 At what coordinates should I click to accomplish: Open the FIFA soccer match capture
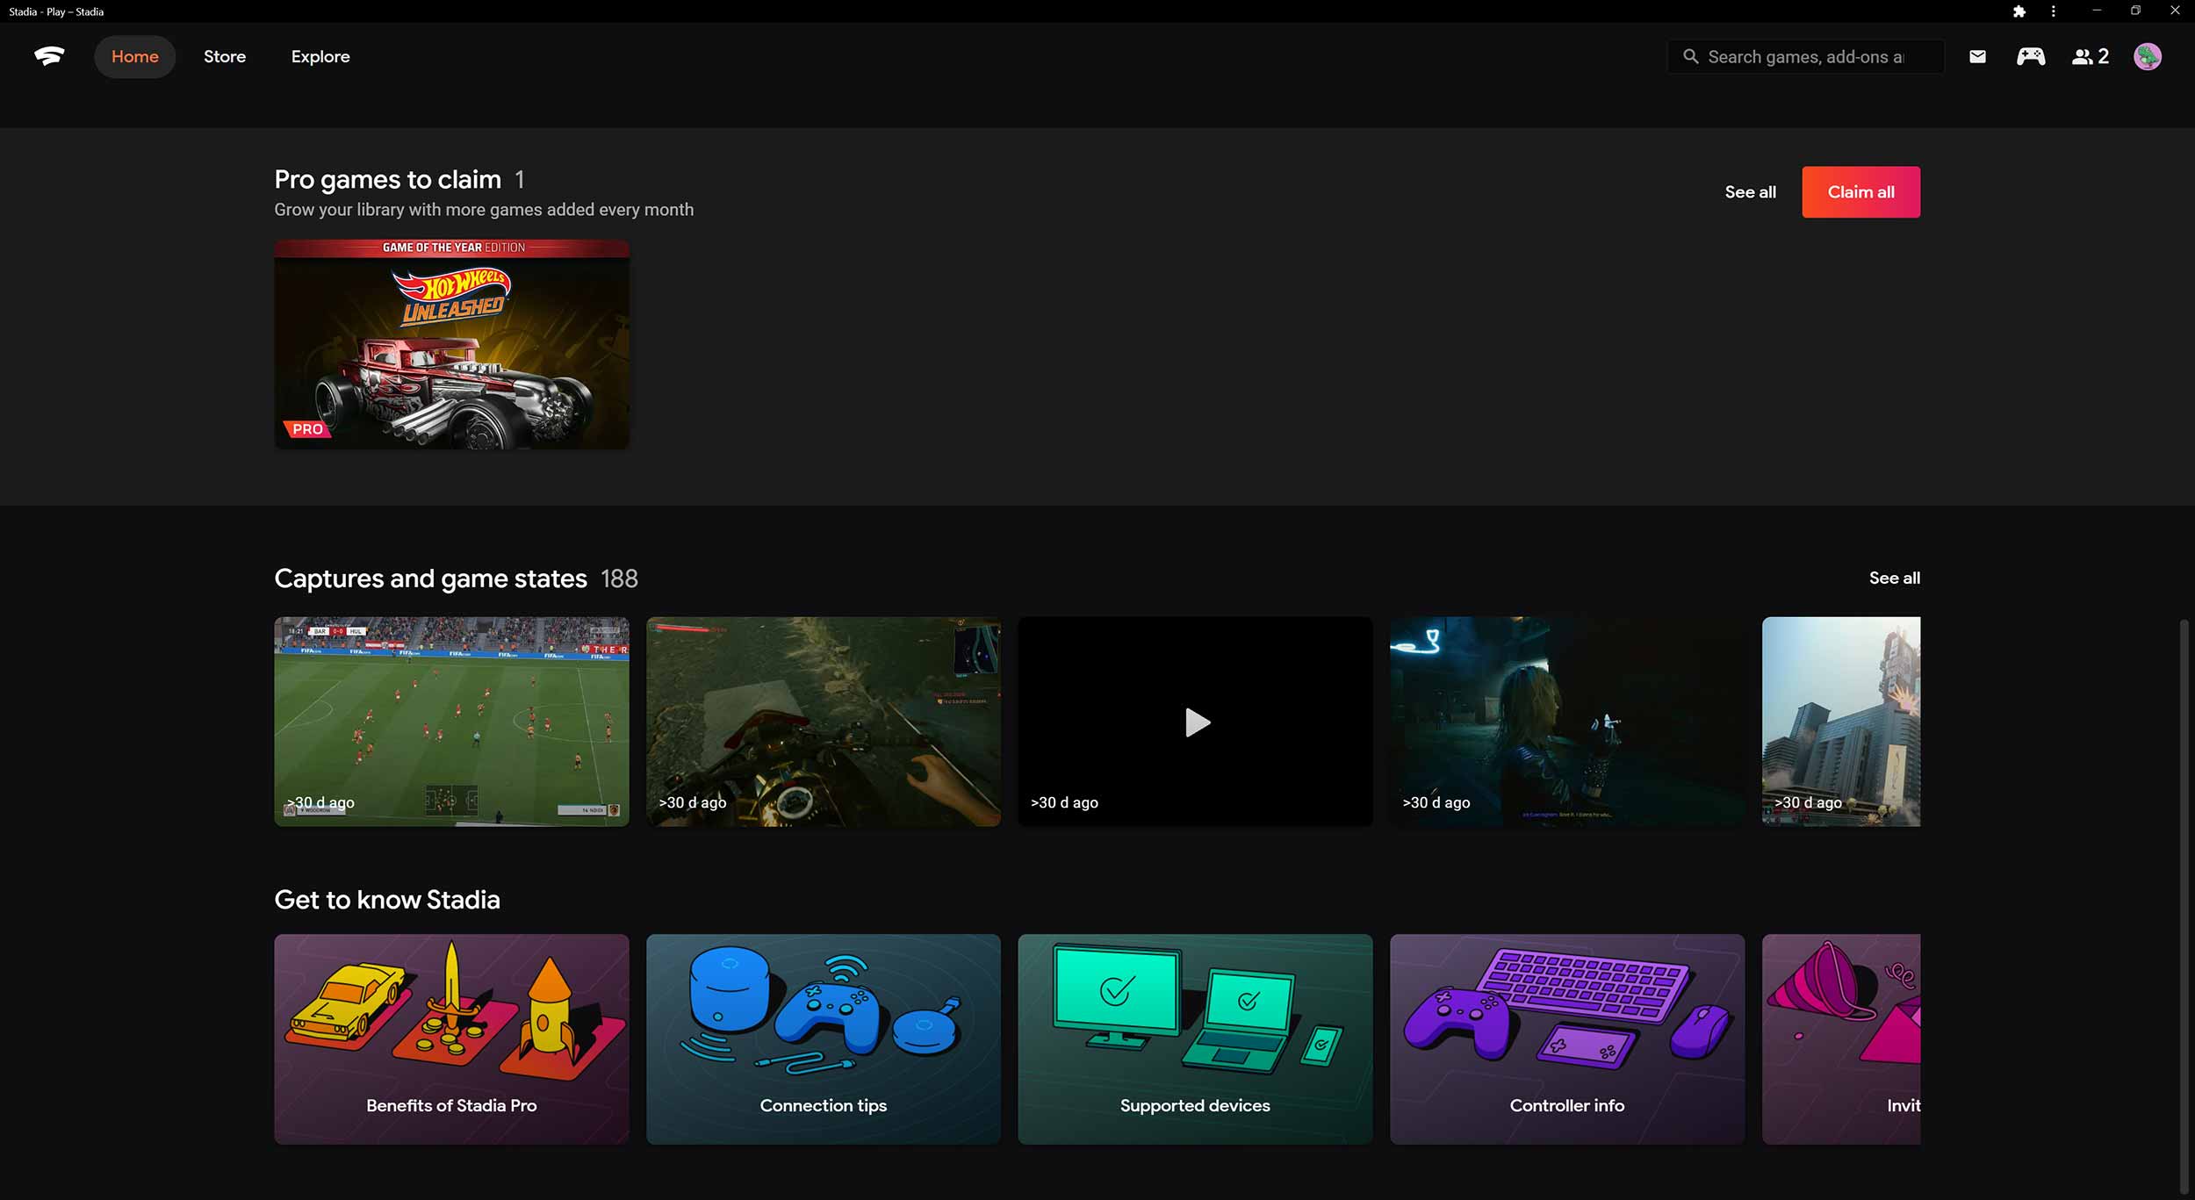click(x=451, y=722)
